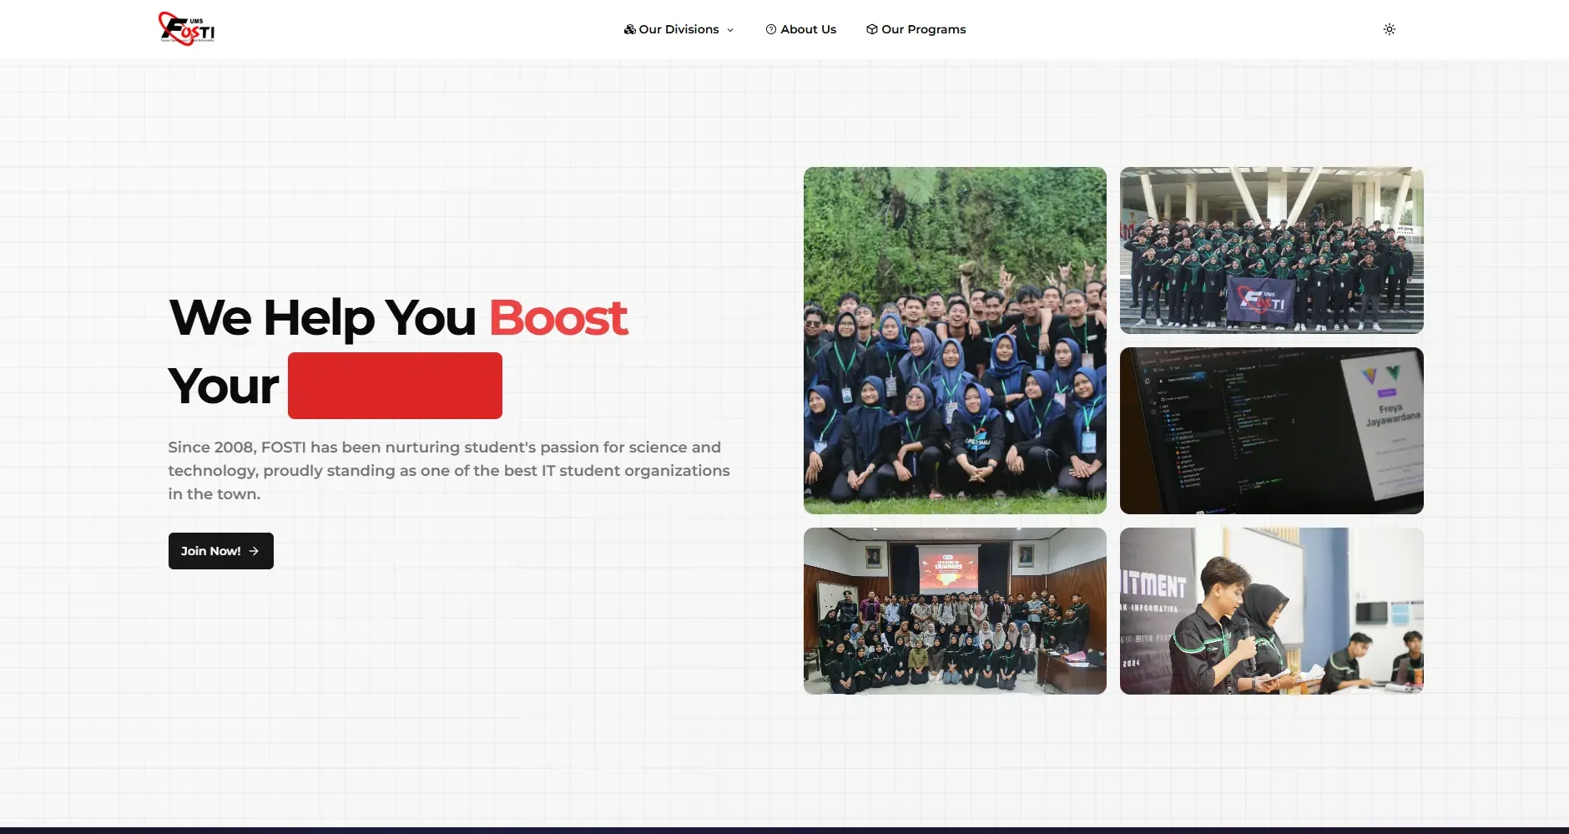Click the arrow icon in Join Now
This screenshot has height=834, width=1569.
click(x=254, y=551)
